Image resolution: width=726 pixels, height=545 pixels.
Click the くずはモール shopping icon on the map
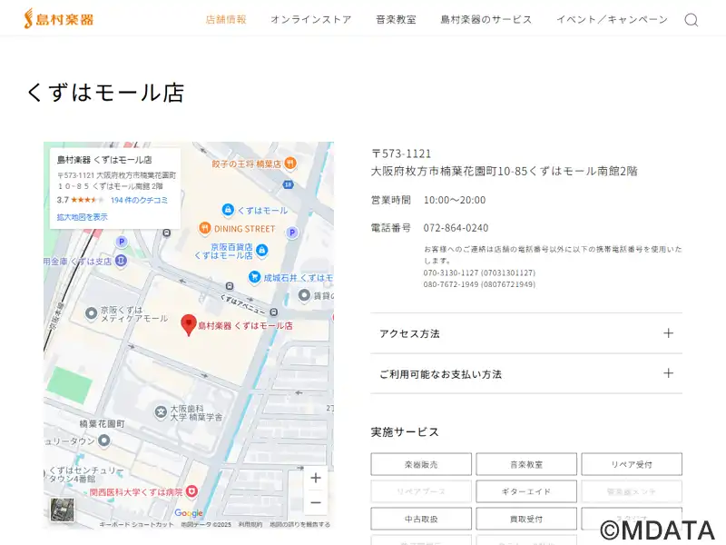click(x=228, y=210)
